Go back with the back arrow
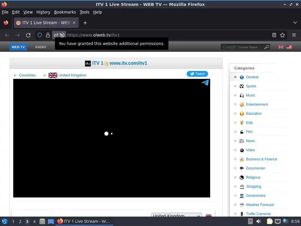301x226 pixels. [7, 35]
